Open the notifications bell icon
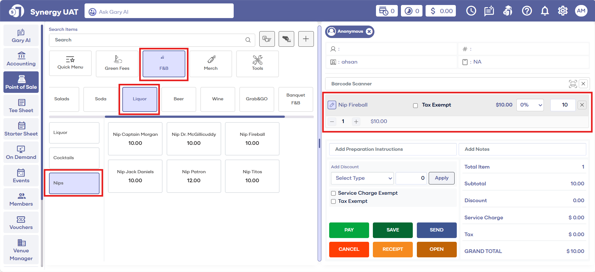595x272 pixels. pyautogui.click(x=545, y=11)
